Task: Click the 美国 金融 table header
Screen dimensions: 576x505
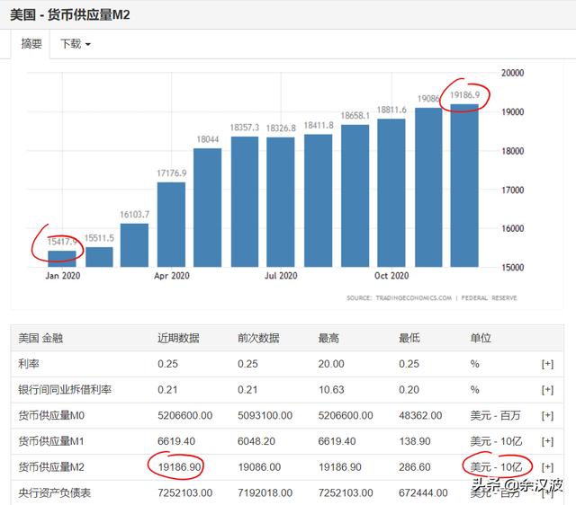Action: point(40,338)
